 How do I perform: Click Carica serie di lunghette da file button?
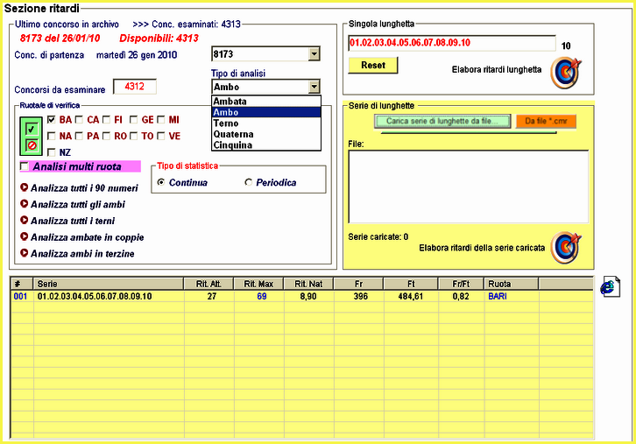pyautogui.click(x=442, y=121)
